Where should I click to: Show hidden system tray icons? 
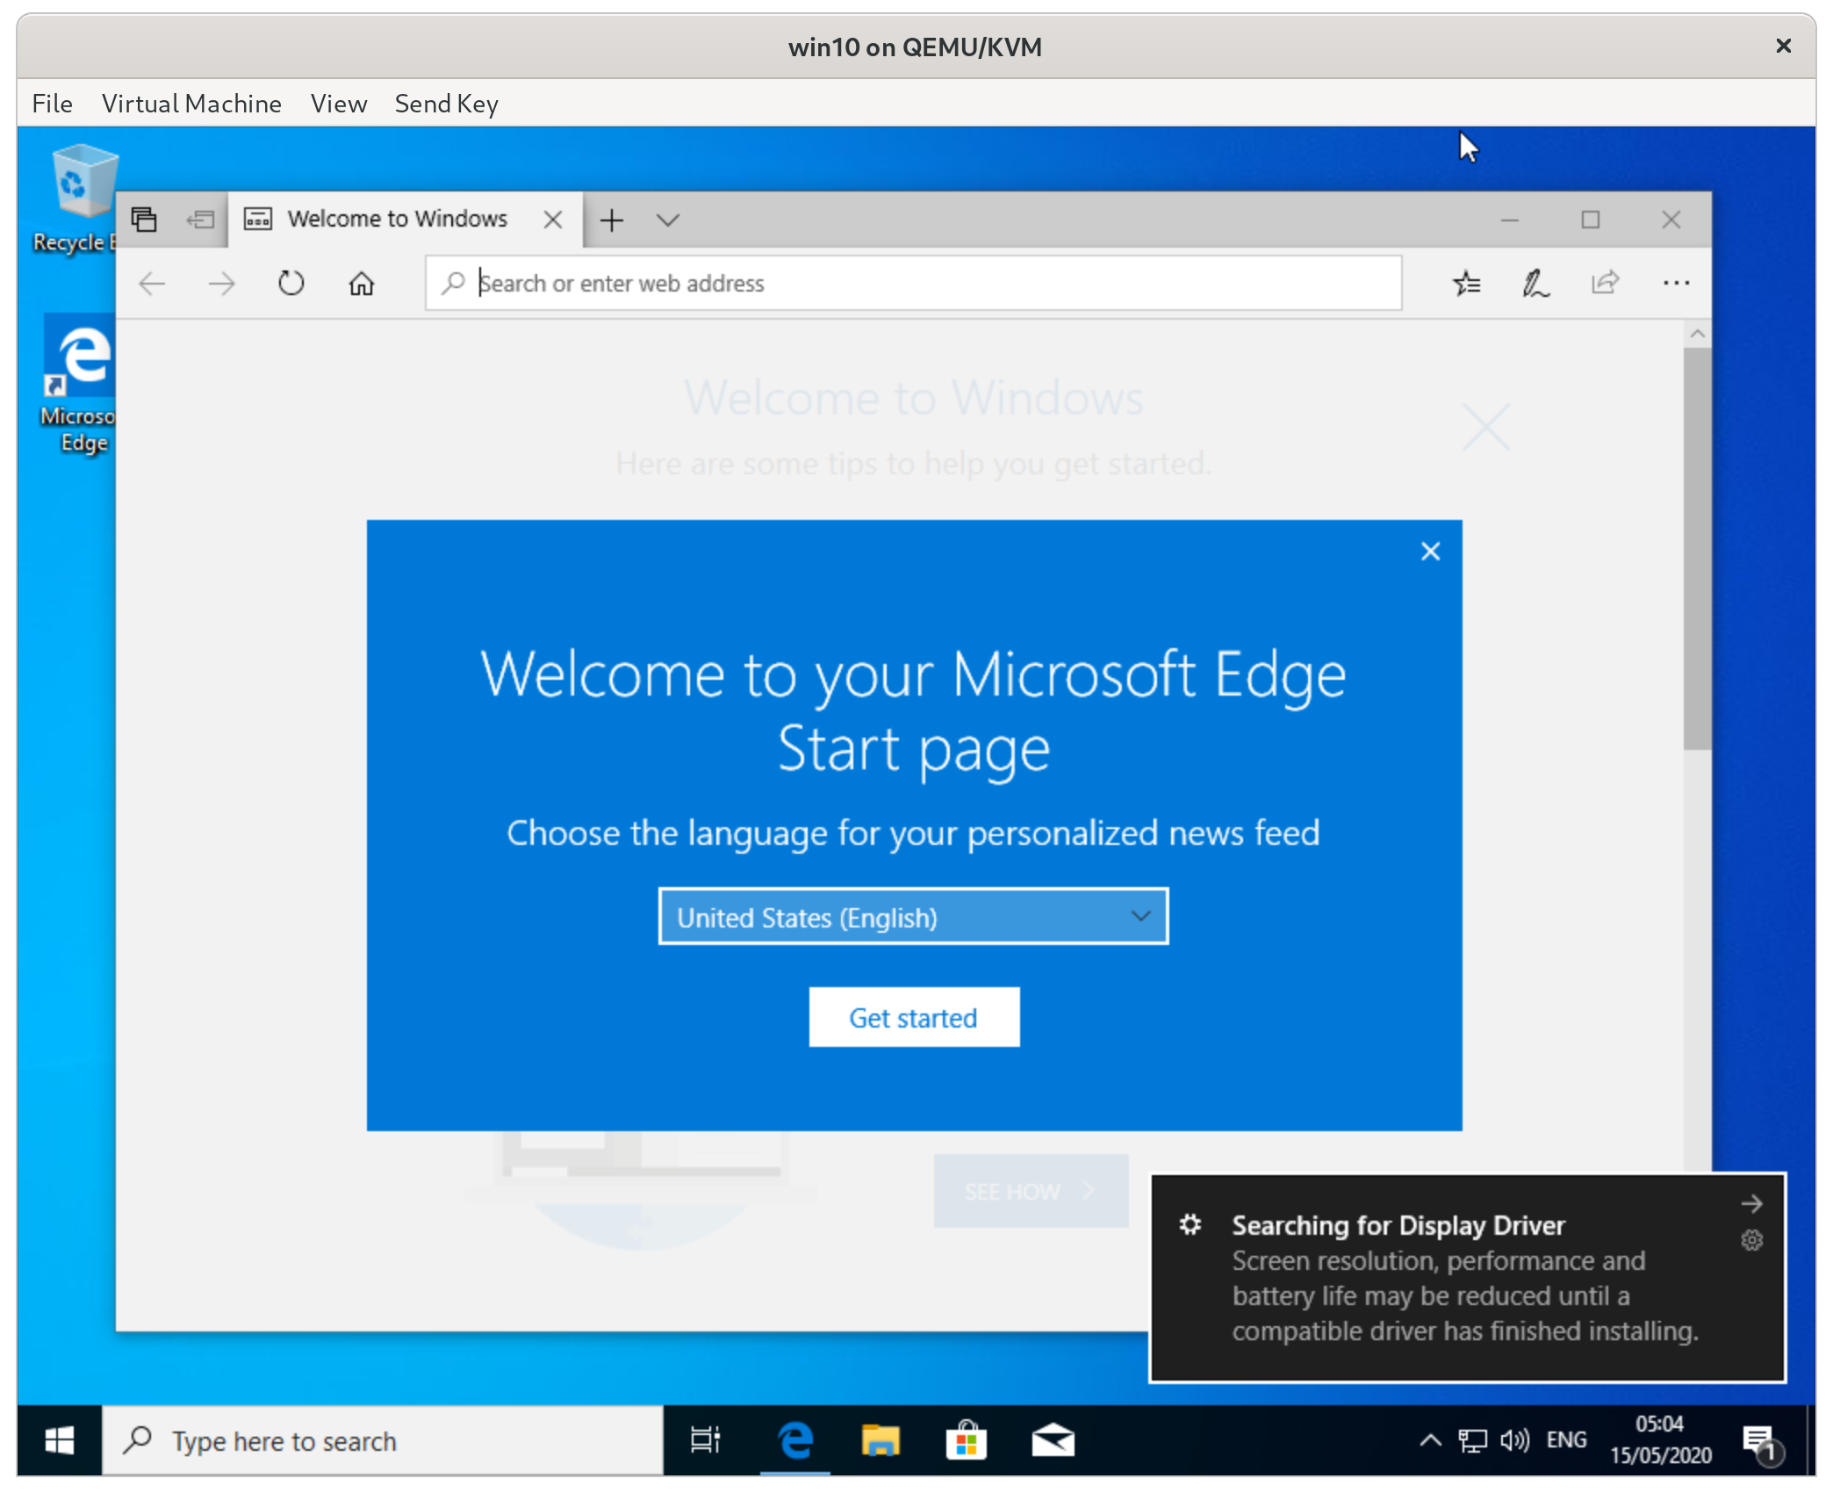1430,1440
